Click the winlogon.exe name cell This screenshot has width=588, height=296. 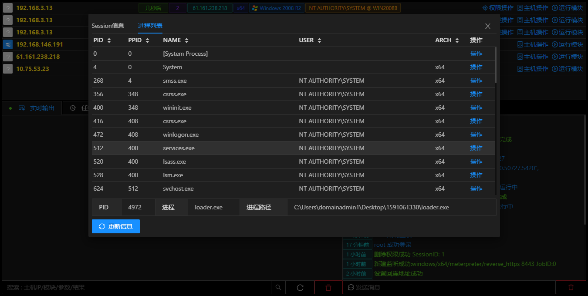(181, 135)
